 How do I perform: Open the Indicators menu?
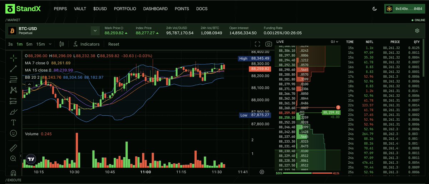coord(86,44)
